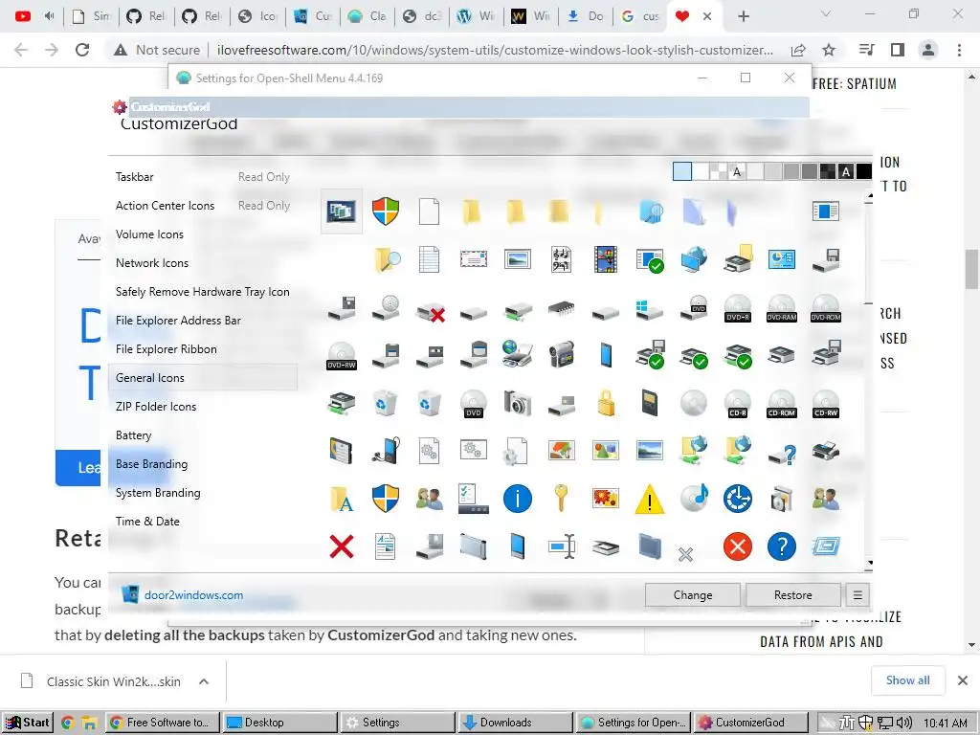Screen dimensions: 980x735
Task: Select the folder search magnifier icon
Action: tap(388, 259)
